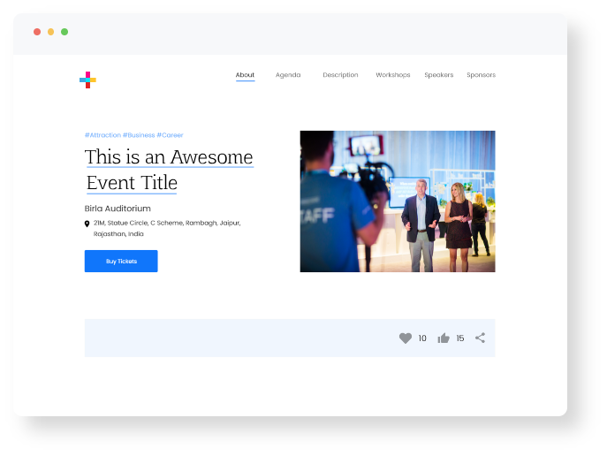This screenshot has height=456, width=607.
Task: Click the heart favorite icon
Action: tap(406, 338)
